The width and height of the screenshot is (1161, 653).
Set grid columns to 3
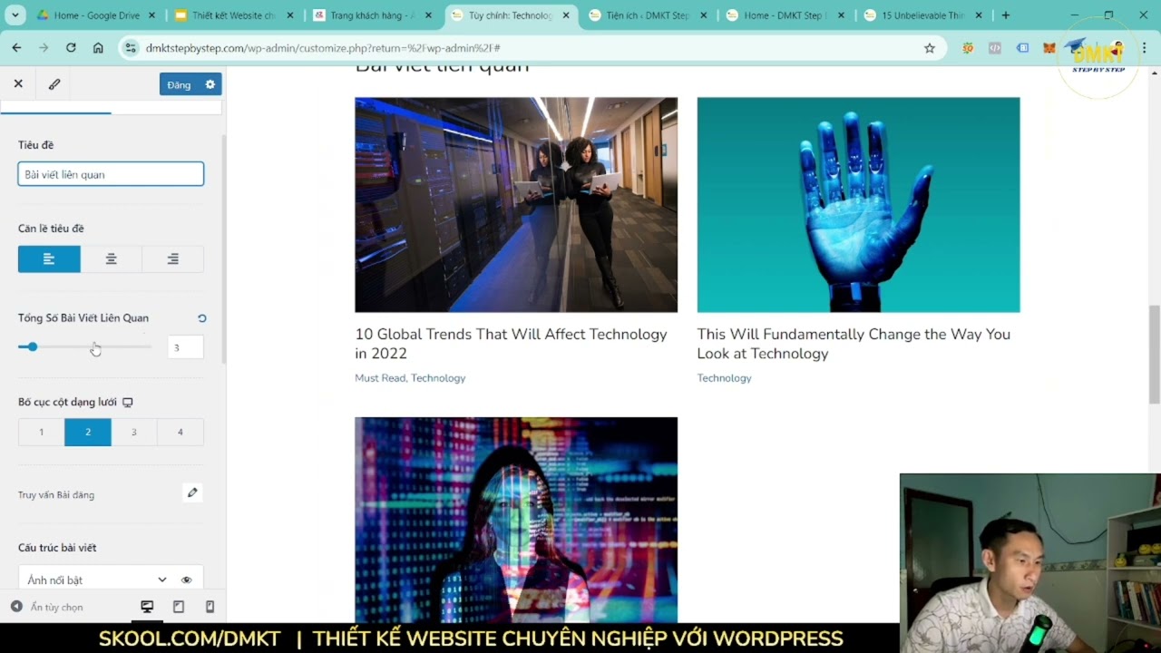pos(134,432)
